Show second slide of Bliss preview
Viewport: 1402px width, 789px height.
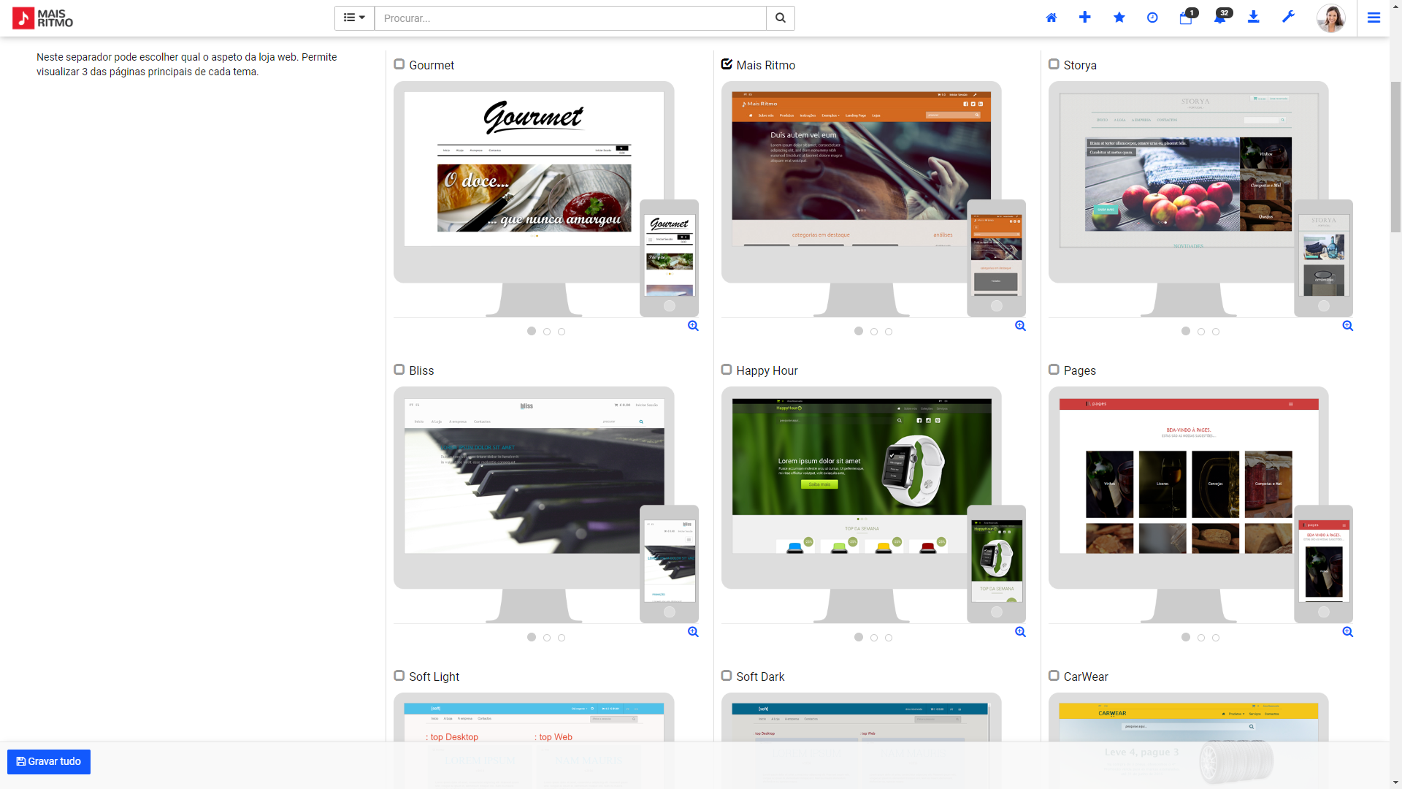tap(547, 638)
